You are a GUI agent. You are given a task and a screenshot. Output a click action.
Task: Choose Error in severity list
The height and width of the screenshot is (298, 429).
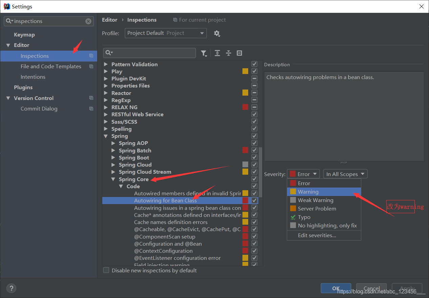click(x=324, y=183)
